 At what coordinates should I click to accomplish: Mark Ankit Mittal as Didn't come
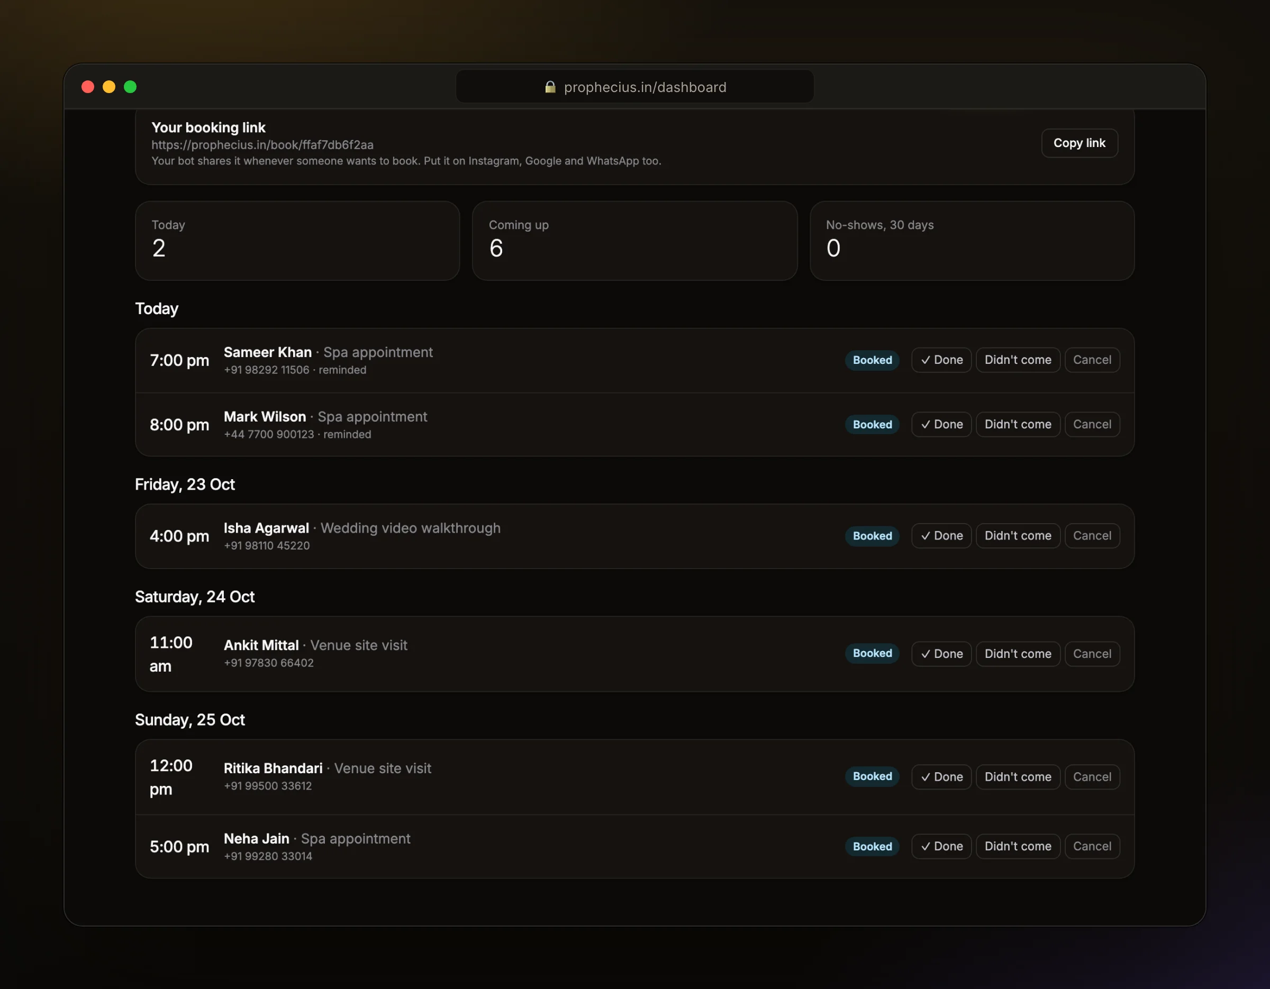1018,654
